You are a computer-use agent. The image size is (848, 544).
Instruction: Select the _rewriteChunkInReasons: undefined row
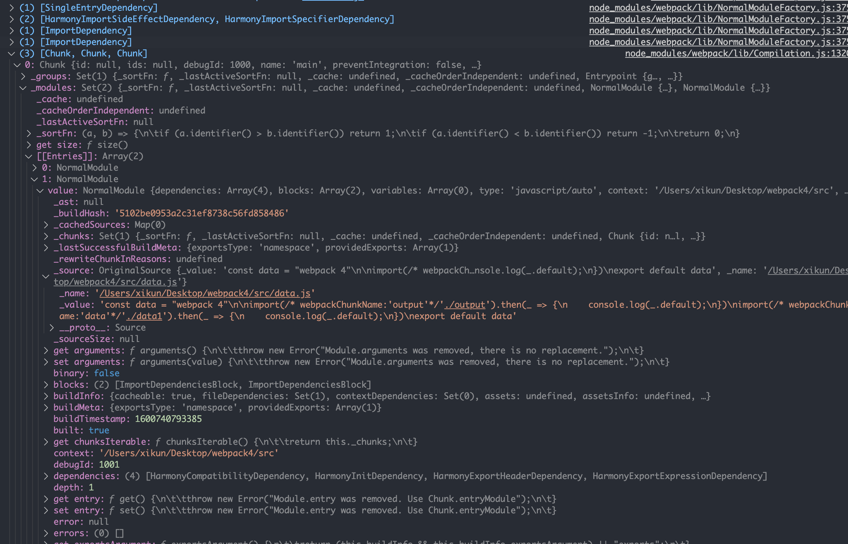pyautogui.click(x=138, y=259)
